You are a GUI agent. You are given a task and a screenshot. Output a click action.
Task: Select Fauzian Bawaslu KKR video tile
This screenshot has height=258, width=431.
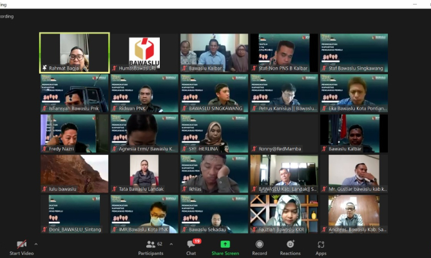283,213
